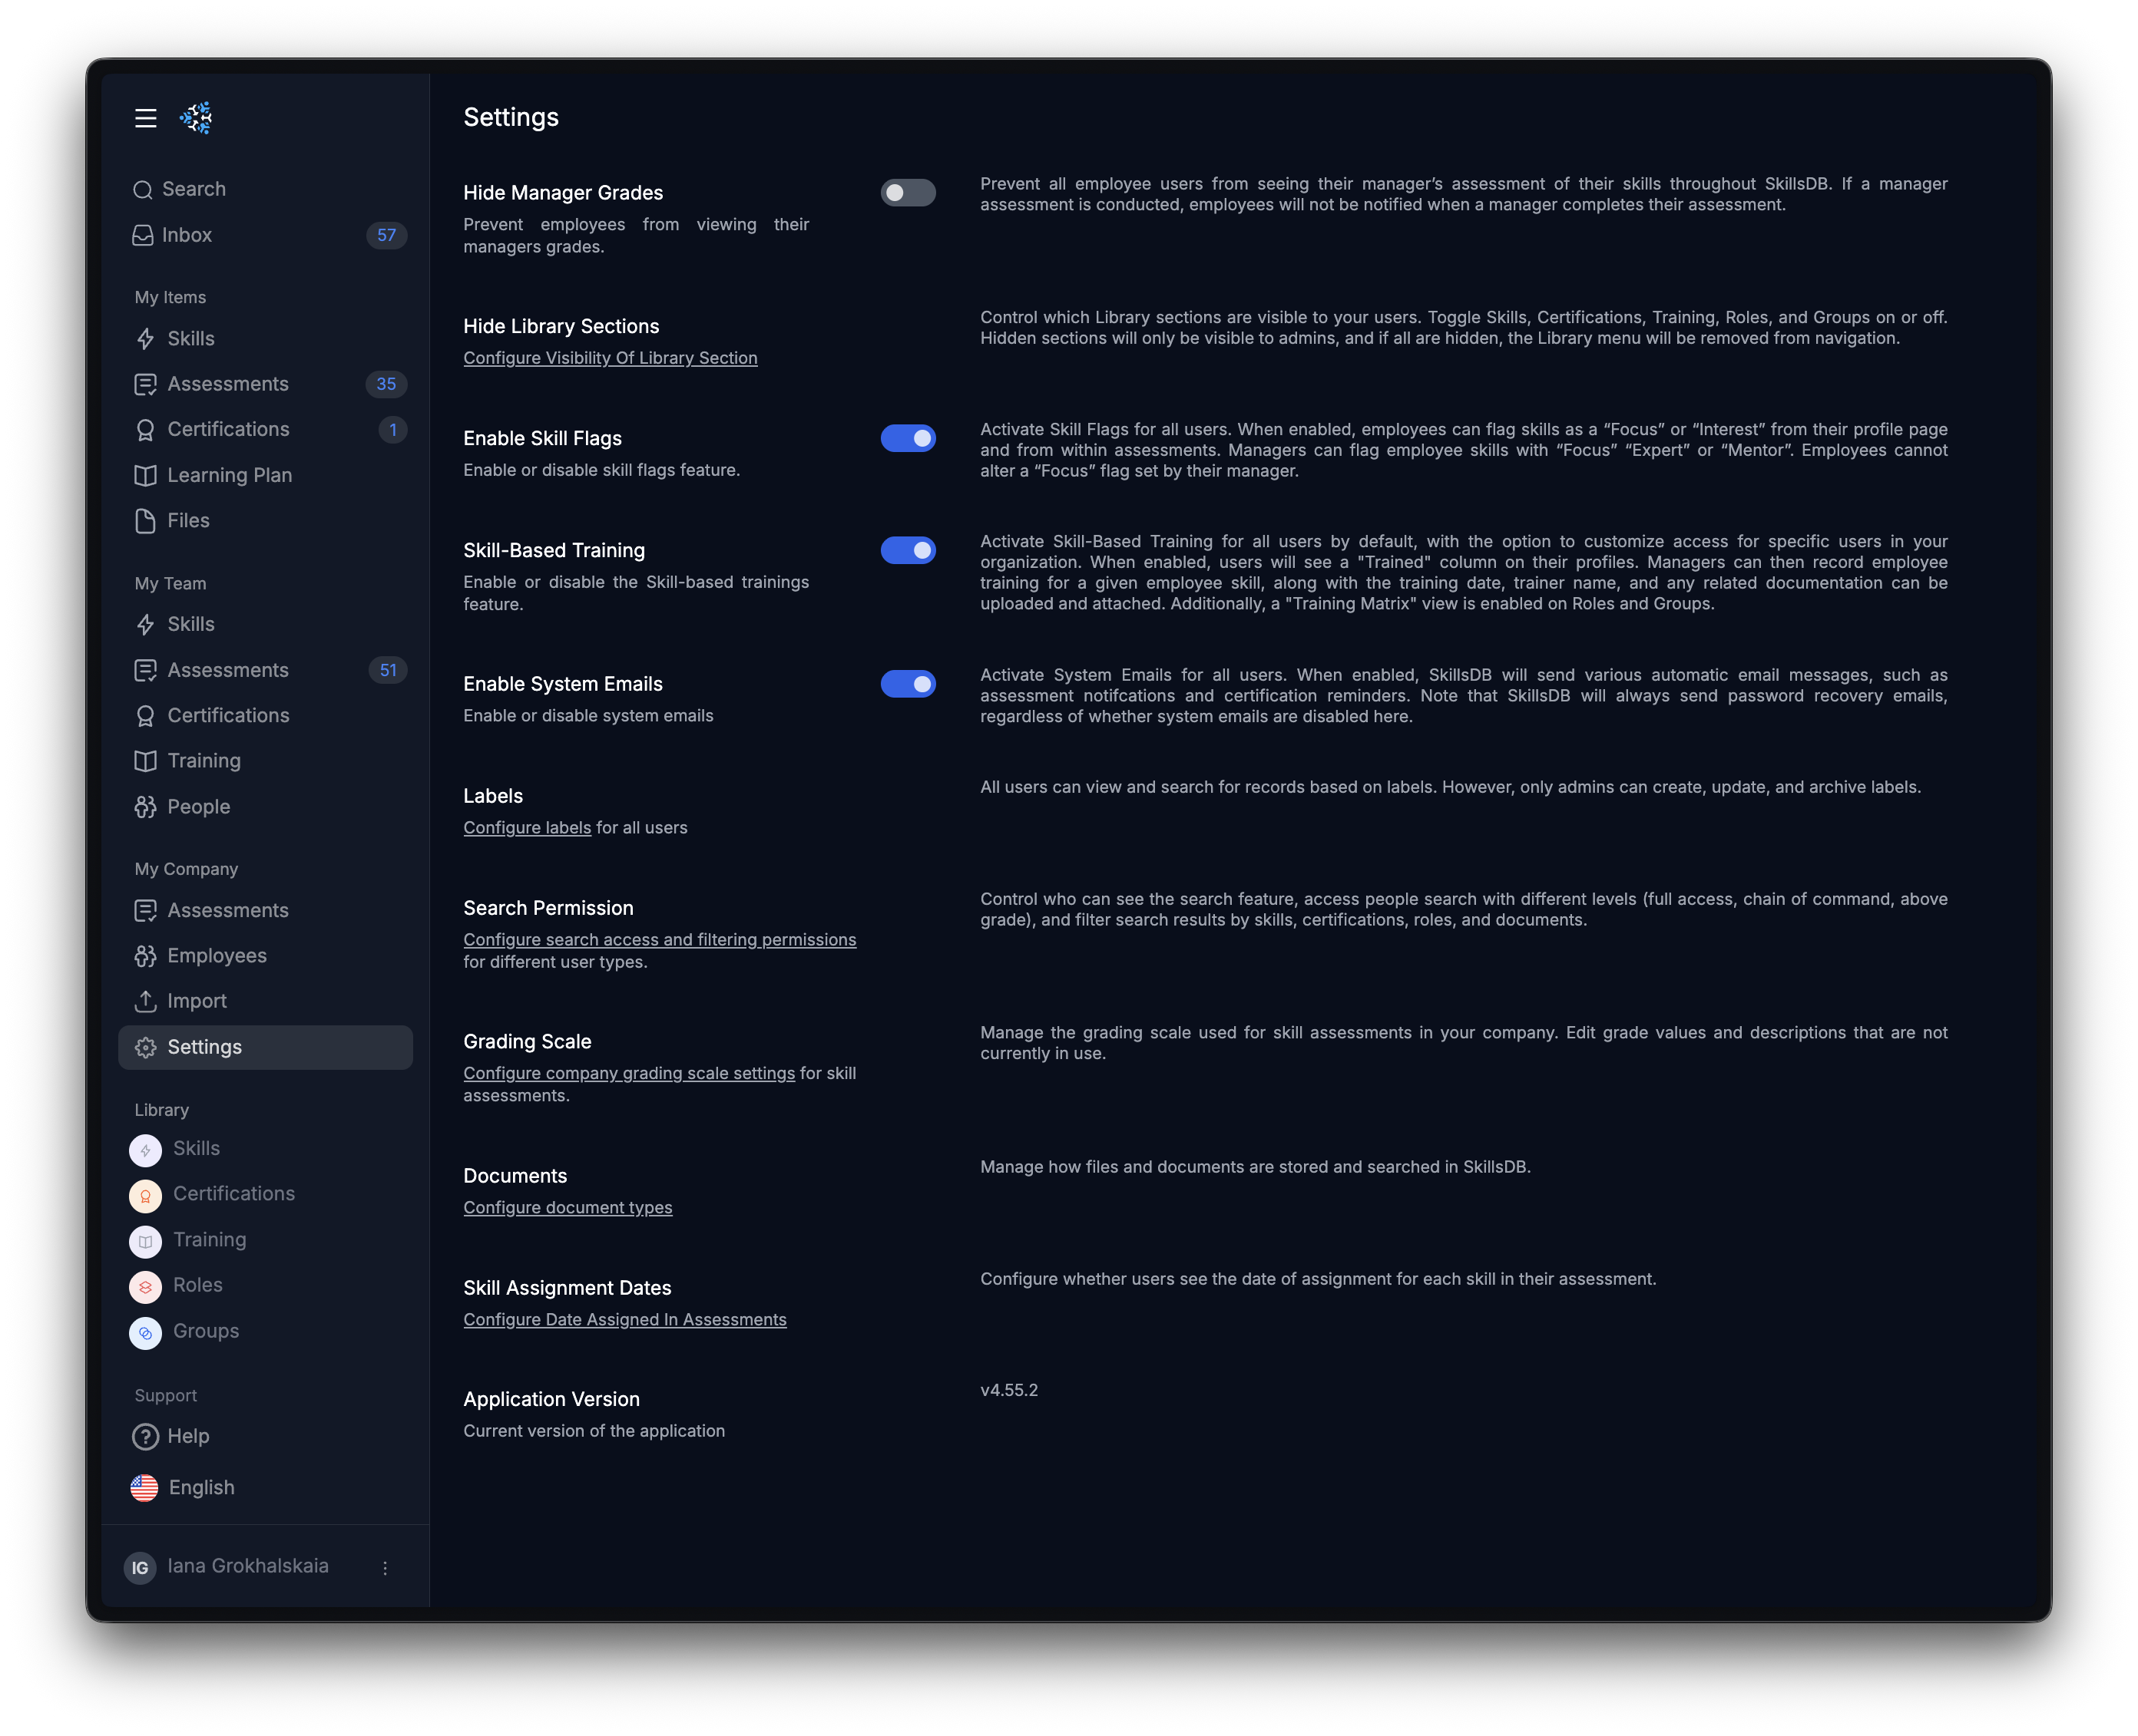The image size is (2138, 1736).
Task: Open My Company Import upload icon
Action: [x=145, y=1001]
